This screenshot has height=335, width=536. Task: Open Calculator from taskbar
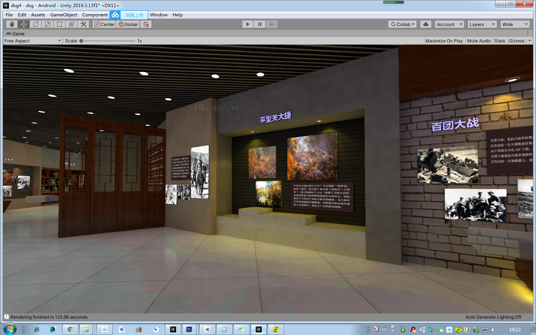224,329
